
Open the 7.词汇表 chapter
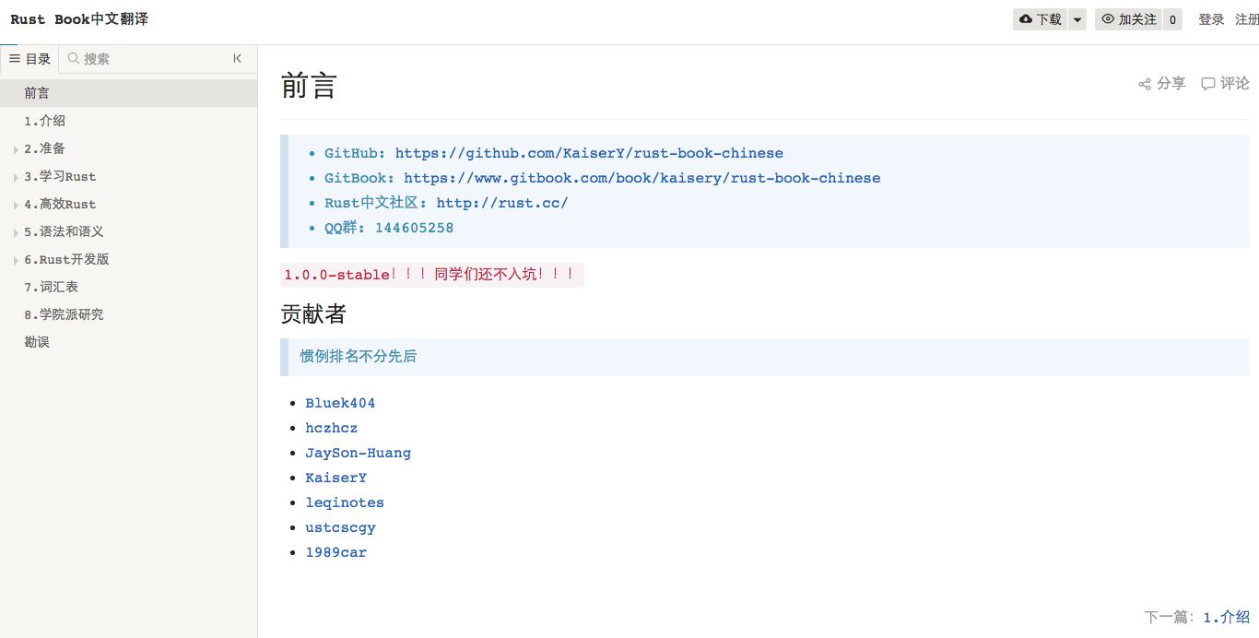click(52, 287)
